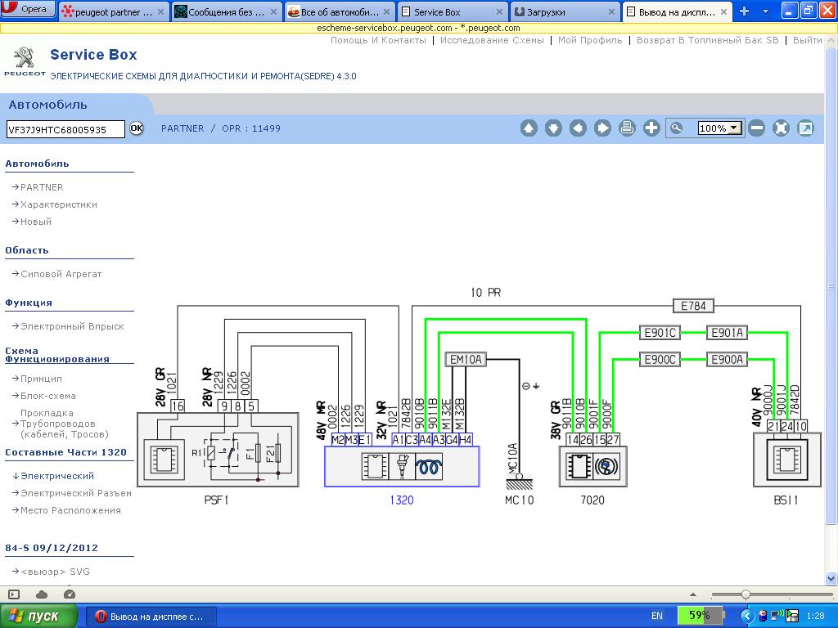Open Помощь И Контакты link

coord(378,40)
